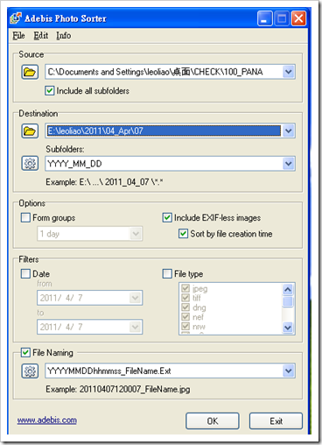
Task: Toggle Include all subfolders checkbox
Action: click(50, 91)
